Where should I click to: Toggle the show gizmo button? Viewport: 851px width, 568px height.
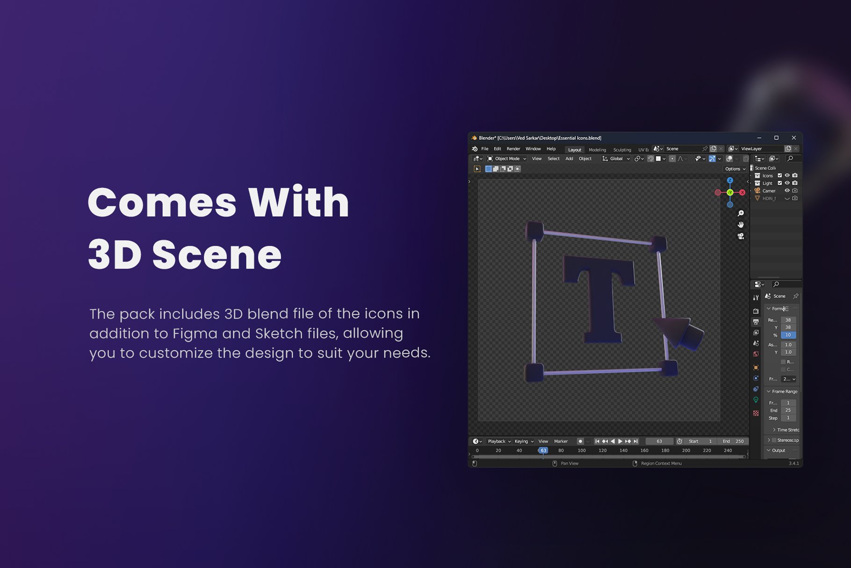click(x=712, y=159)
